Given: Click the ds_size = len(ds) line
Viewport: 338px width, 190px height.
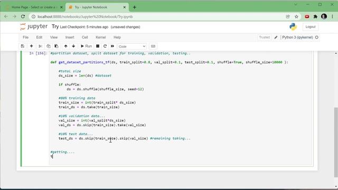Looking at the screenshot, I should [85, 75].
